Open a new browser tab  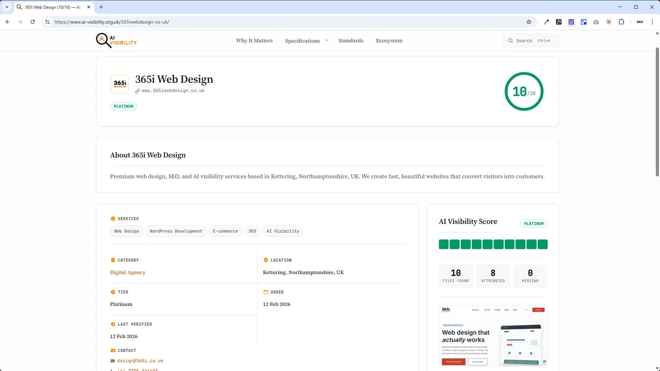101,7
